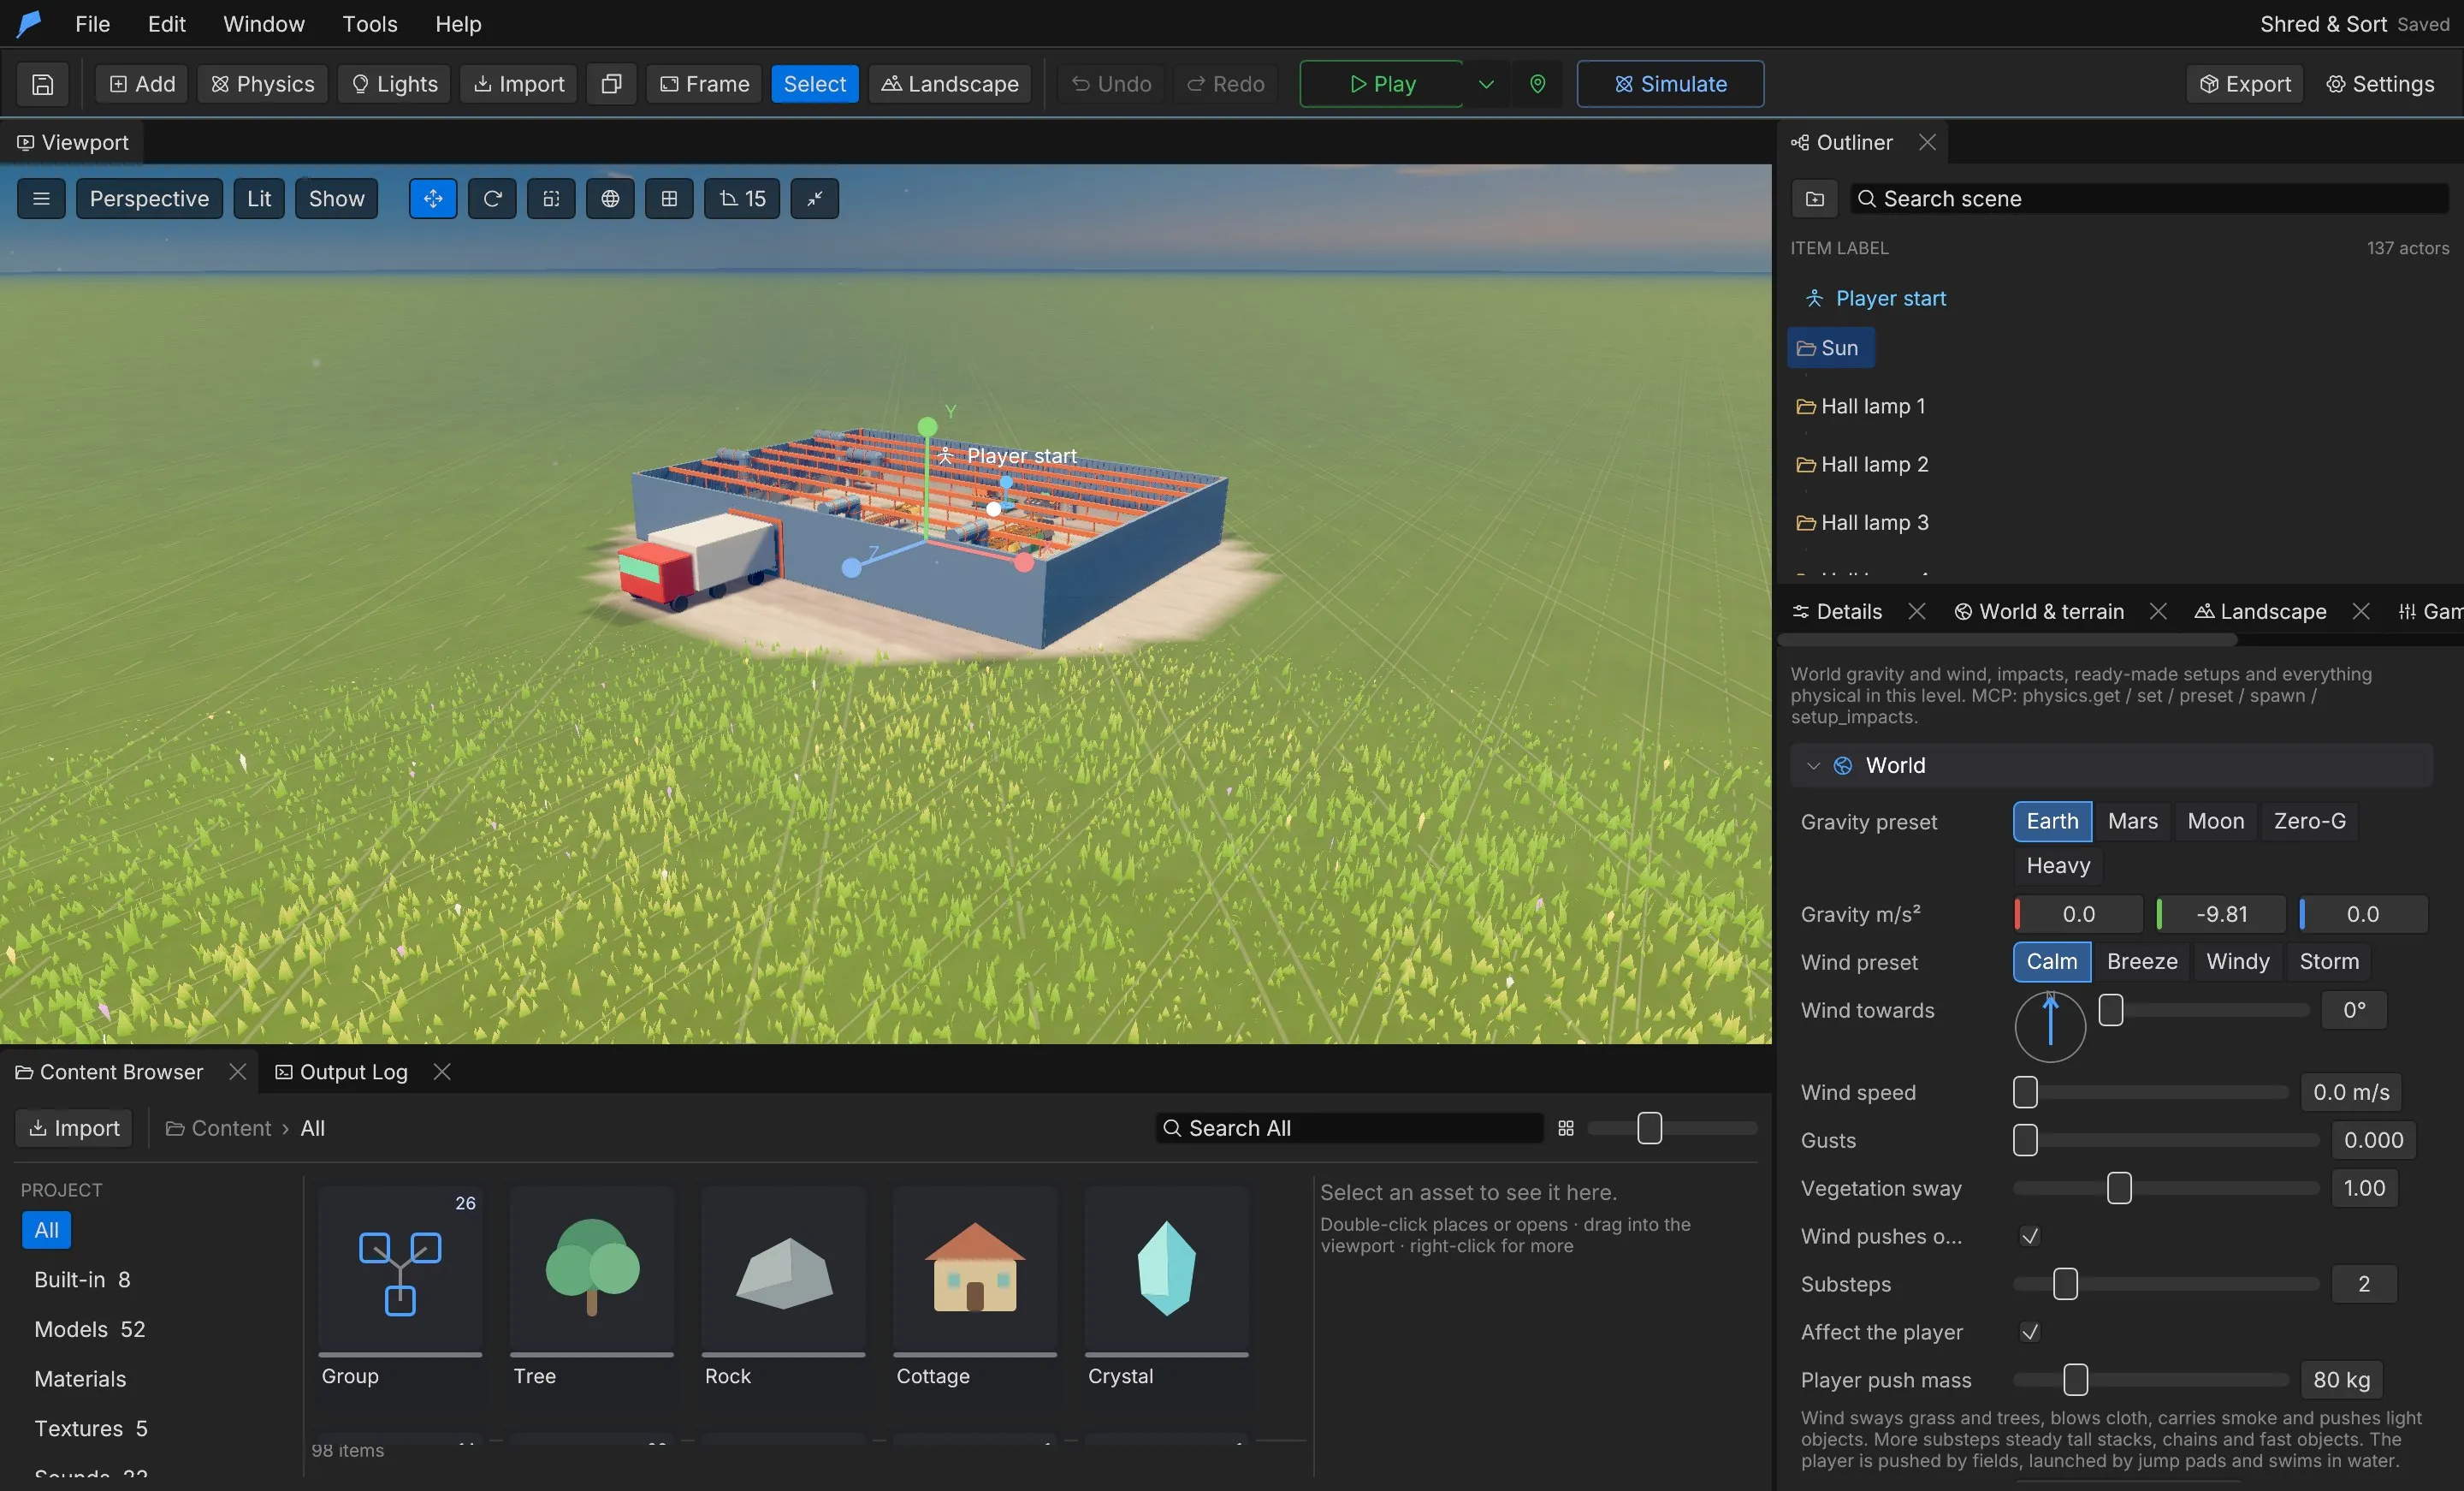Select the move gizmo tool
This screenshot has height=1491, width=2464.
point(433,198)
